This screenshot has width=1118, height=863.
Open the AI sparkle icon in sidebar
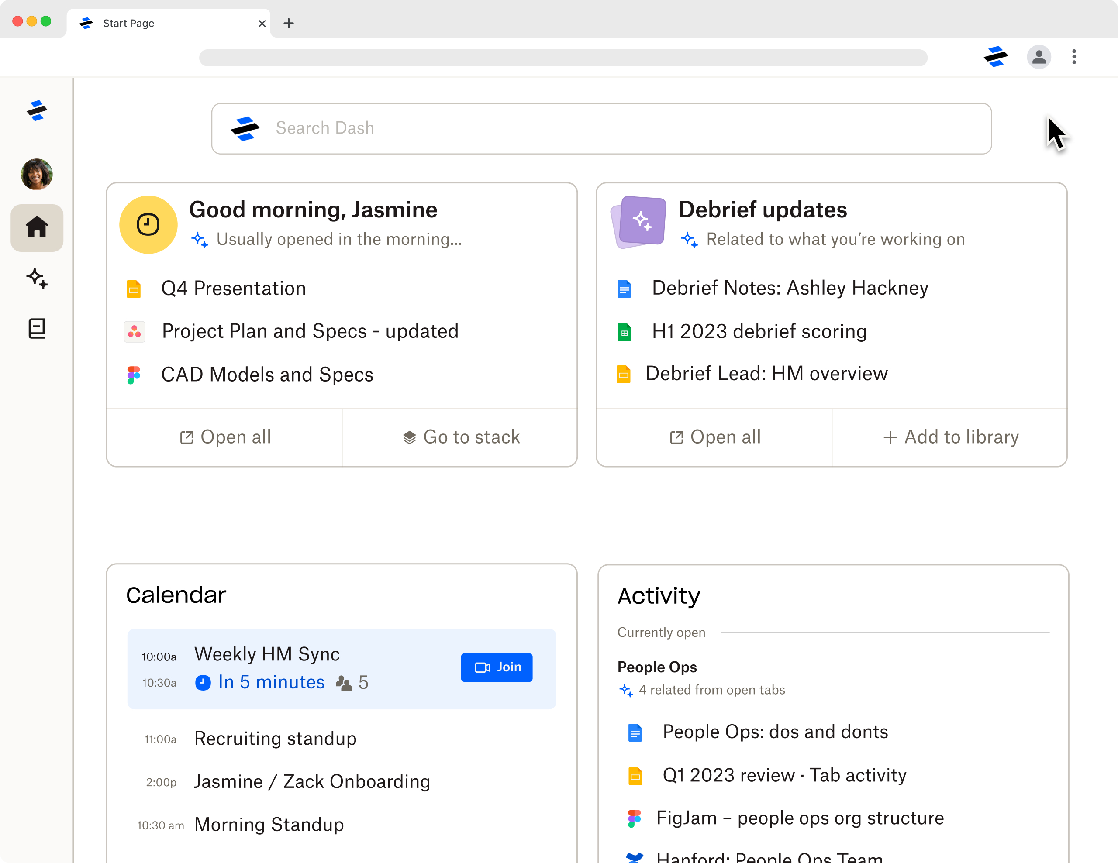(x=37, y=278)
